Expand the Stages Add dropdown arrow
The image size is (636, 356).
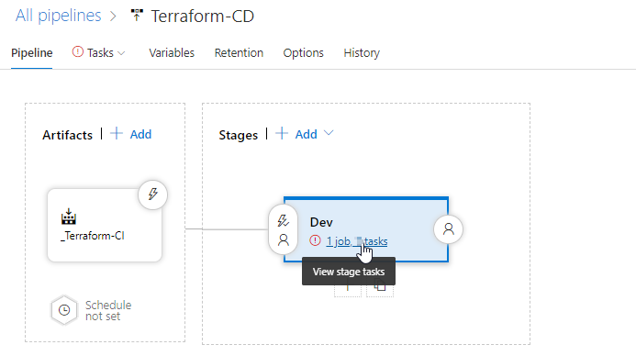coord(329,133)
